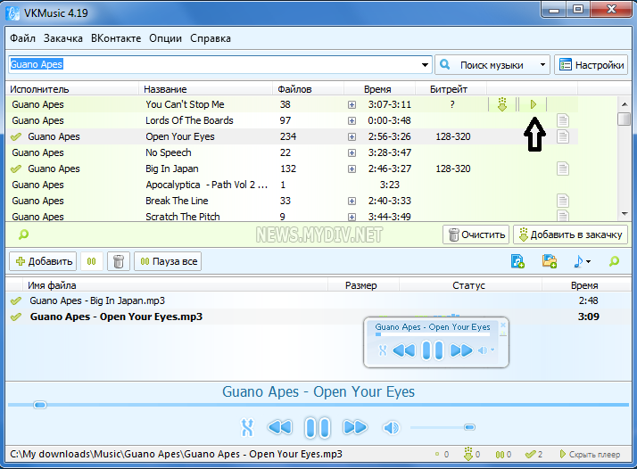Click the downloading count status icon

[x=472, y=454]
